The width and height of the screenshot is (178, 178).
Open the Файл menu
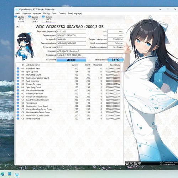click(18, 14)
